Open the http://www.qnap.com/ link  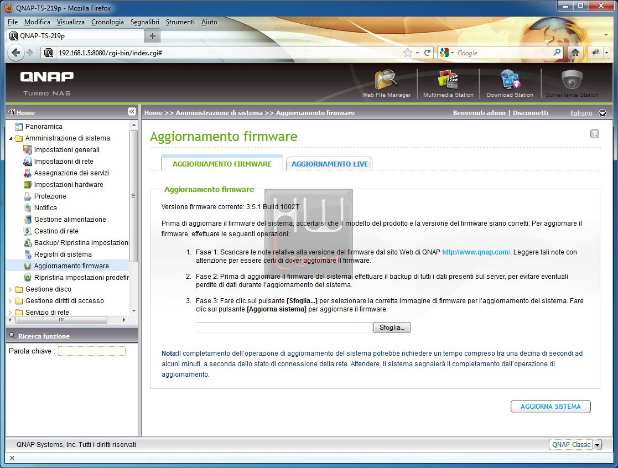(476, 252)
